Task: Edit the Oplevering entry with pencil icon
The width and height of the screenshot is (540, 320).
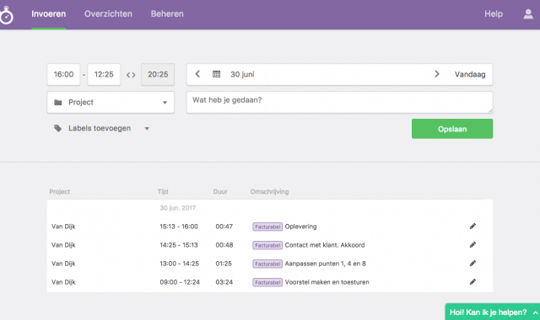Action: pyautogui.click(x=472, y=227)
